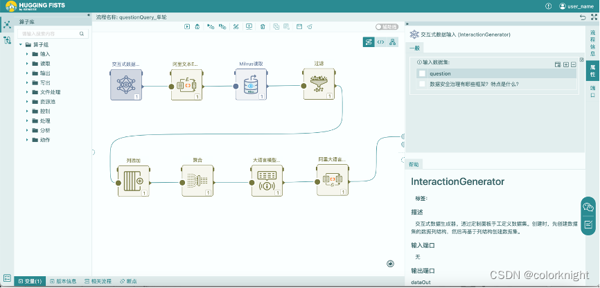Select the 聚合 aggregate node on canvas

pyautogui.click(x=197, y=181)
